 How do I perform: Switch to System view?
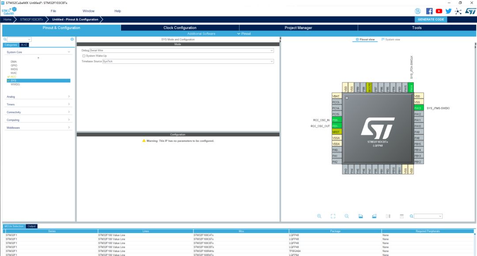click(x=390, y=39)
